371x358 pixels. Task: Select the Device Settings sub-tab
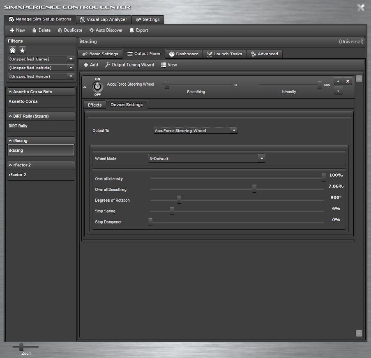coord(127,105)
